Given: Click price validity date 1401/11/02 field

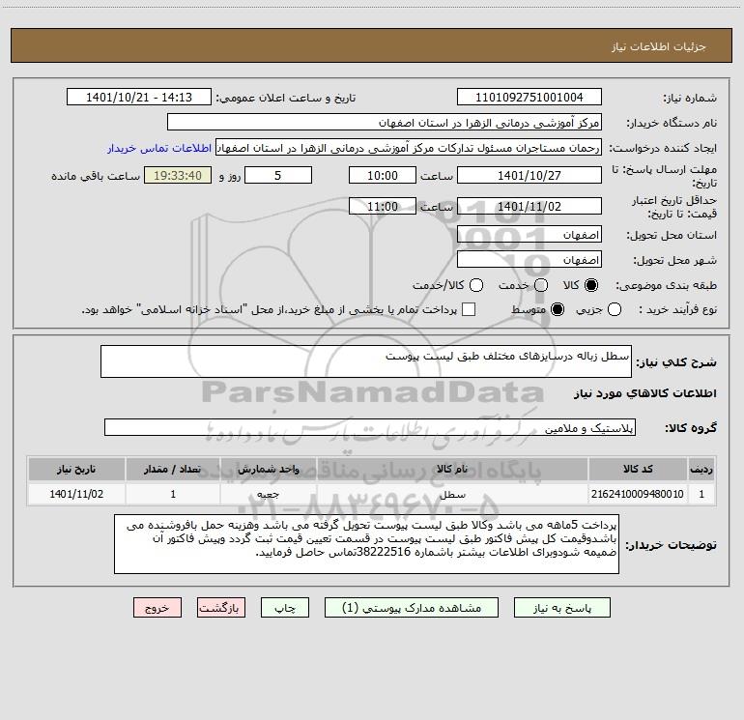Looking at the screenshot, I should click(x=529, y=206).
